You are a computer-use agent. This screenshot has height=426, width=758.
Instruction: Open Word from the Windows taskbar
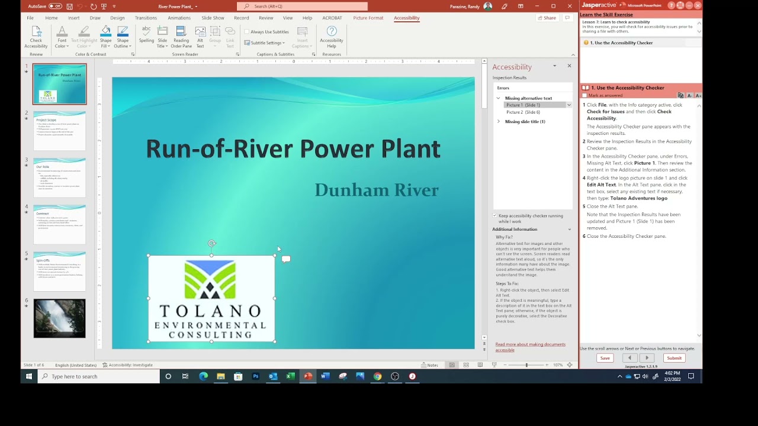325,376
